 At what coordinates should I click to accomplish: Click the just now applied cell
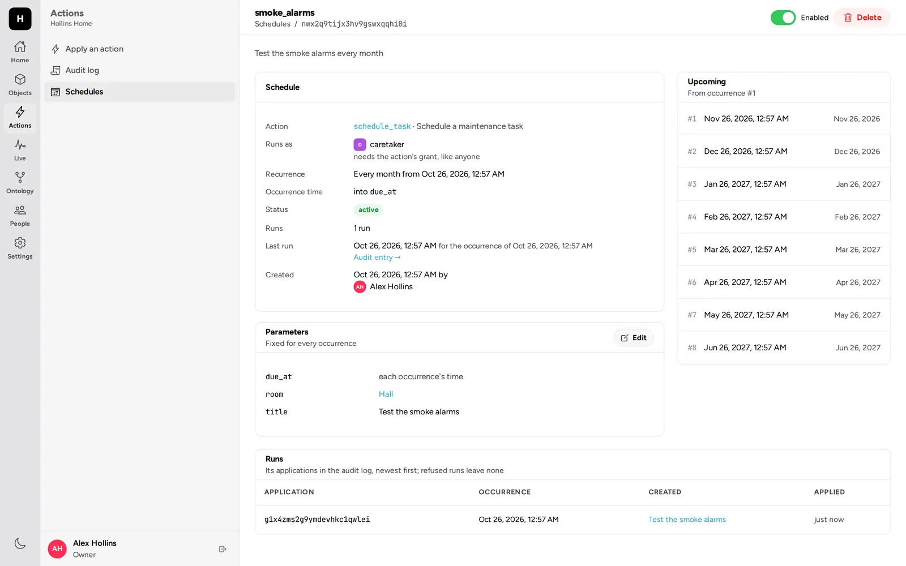coord(829,520)
